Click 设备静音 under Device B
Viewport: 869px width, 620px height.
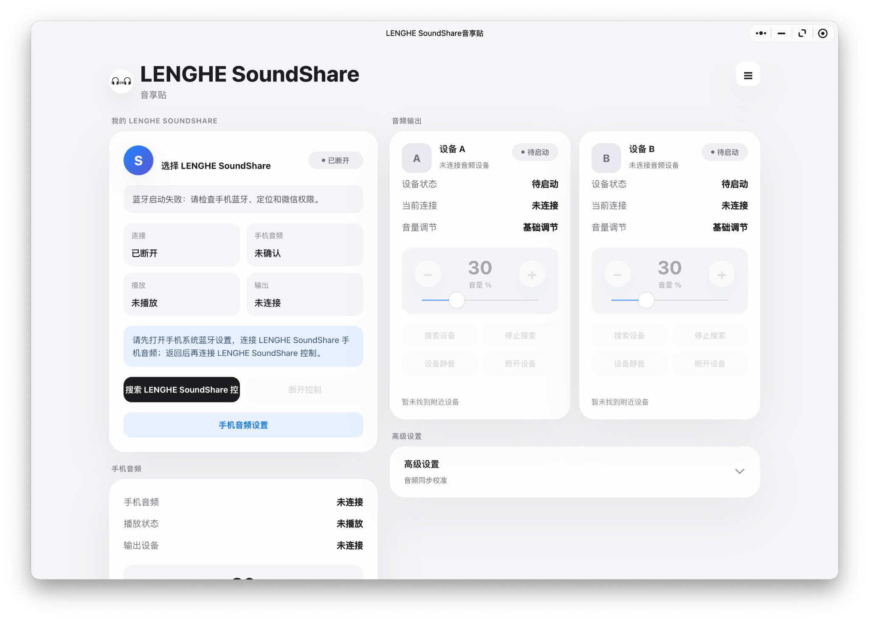click(629, 364)
